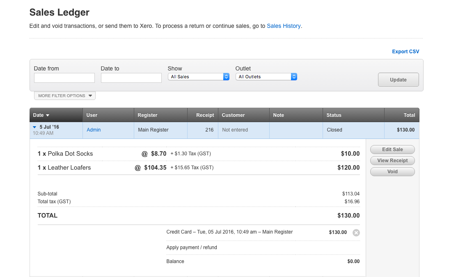Click the 10:49 AM time text
This screenshot has height=277, width=449.
pyautogui.click(x=43, y=133)
